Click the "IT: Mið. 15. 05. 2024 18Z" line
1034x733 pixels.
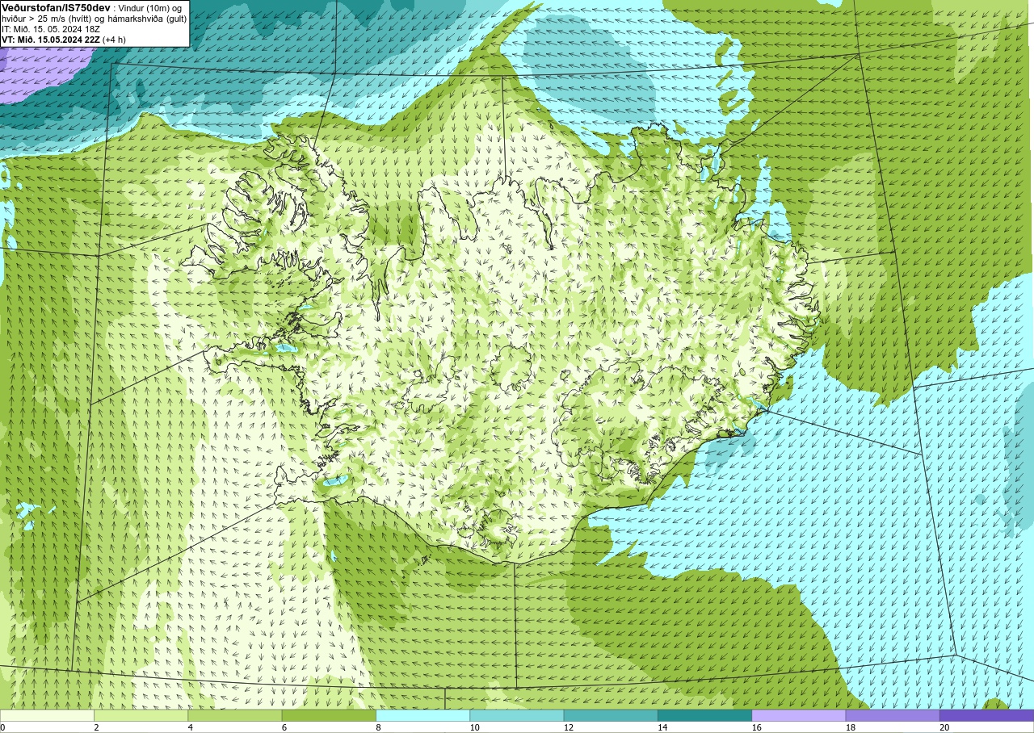pos(50,28)
